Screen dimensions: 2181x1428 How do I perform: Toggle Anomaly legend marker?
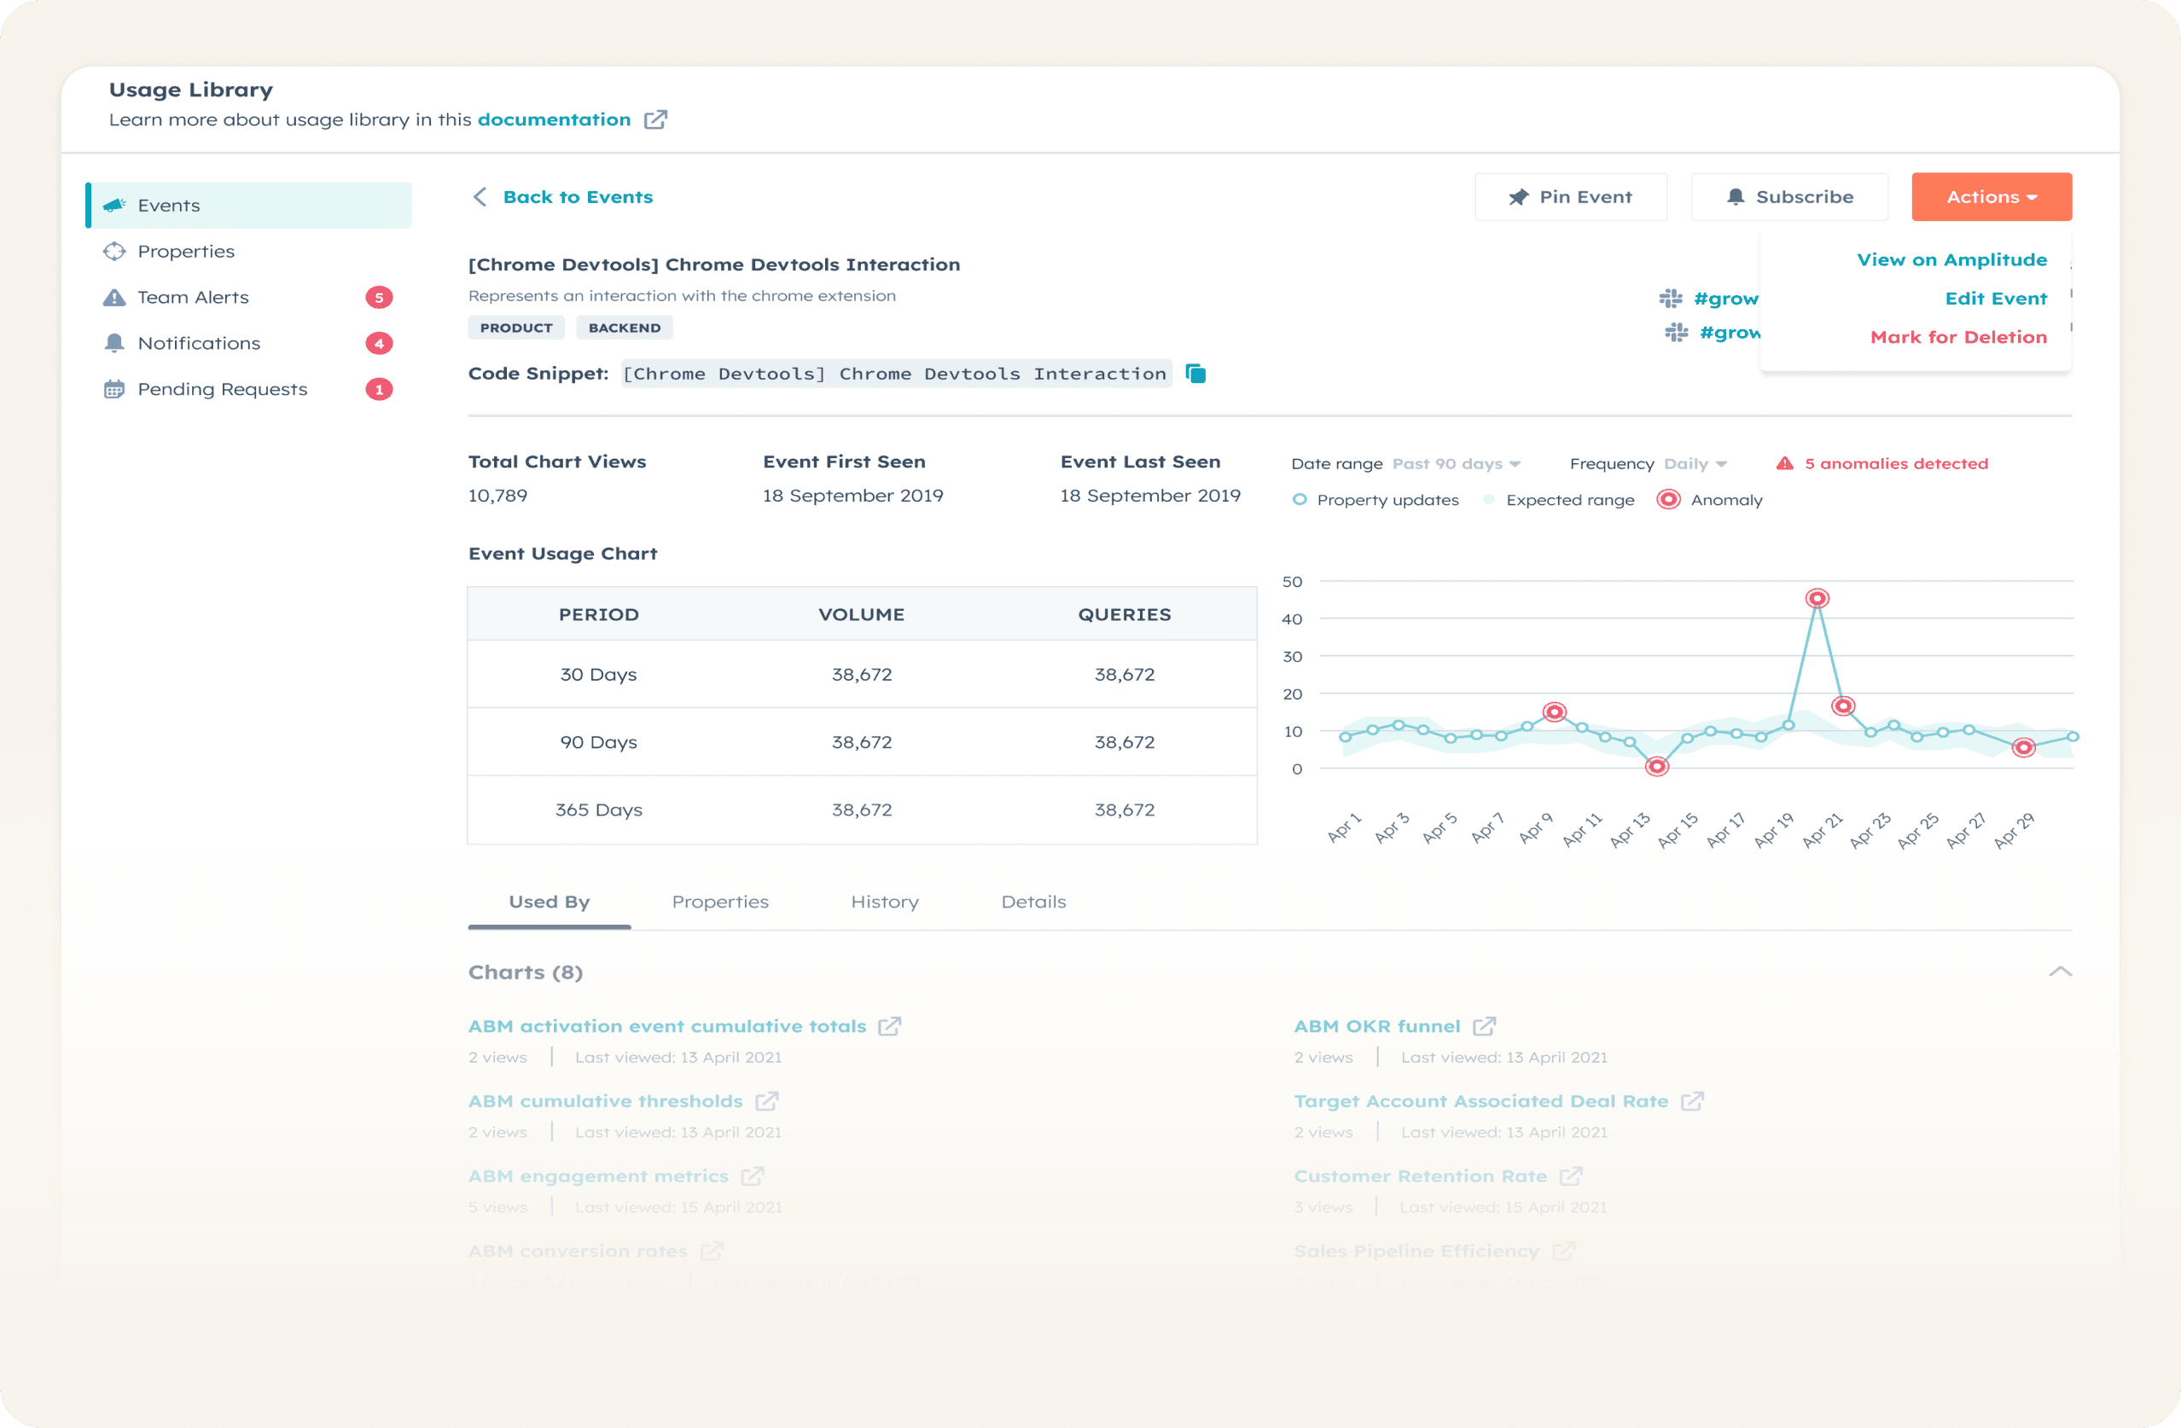[x=1669, y=500]
